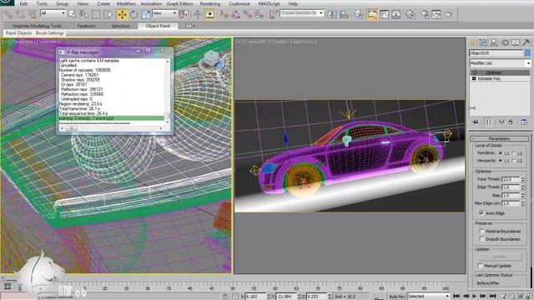Select Viewports L2 radio button

click(x=514, y=161)
